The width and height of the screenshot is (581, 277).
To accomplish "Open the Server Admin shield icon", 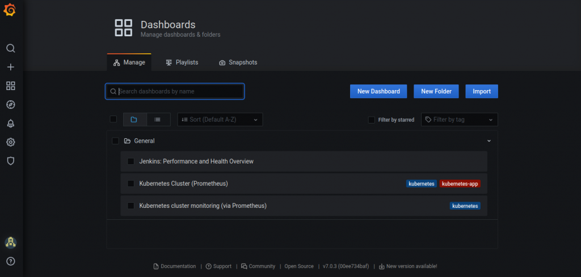I will pos(10,161).
